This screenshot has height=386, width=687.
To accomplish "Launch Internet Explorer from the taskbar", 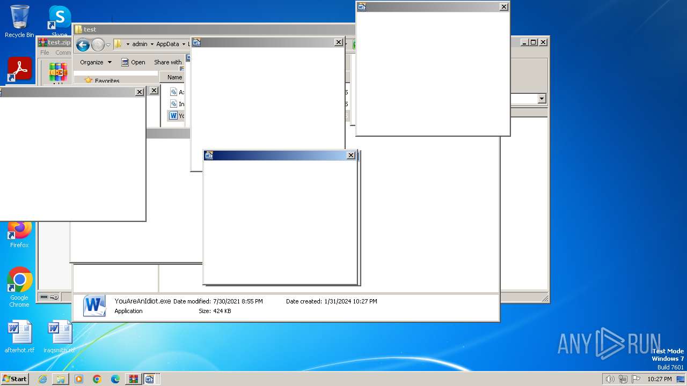I will click(x=42, y=379).
